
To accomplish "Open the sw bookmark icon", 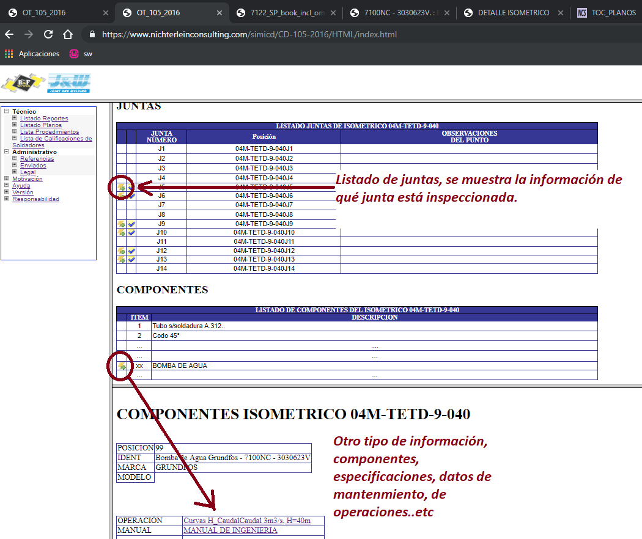I will pos(74,54).
